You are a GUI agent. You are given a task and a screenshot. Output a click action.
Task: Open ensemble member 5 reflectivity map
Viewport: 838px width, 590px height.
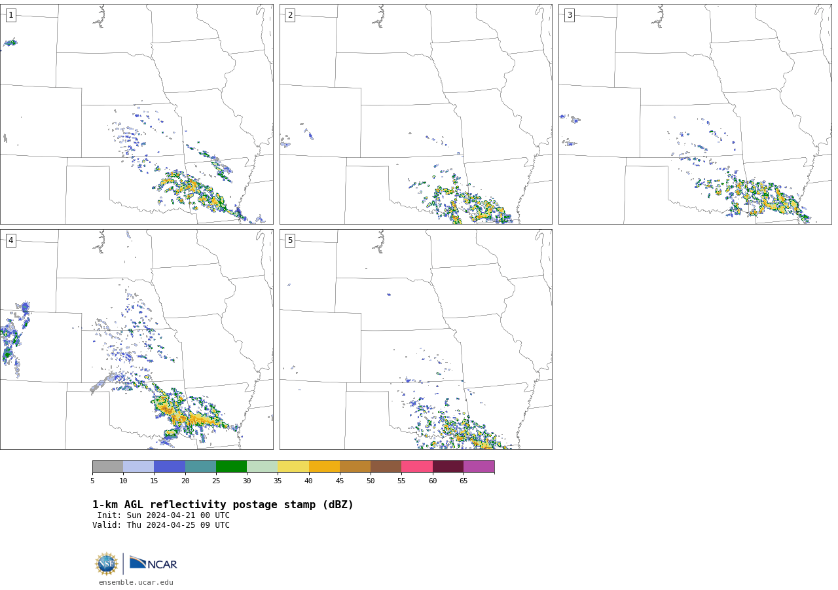point(416,339)
